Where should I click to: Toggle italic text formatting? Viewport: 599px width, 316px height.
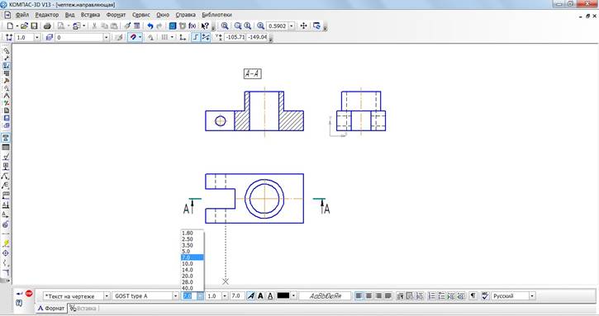251,295
